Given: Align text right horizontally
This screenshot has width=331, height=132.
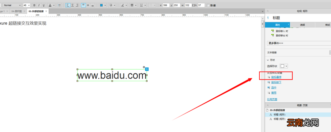Looking at the screenshot, I should click(77, 5).
